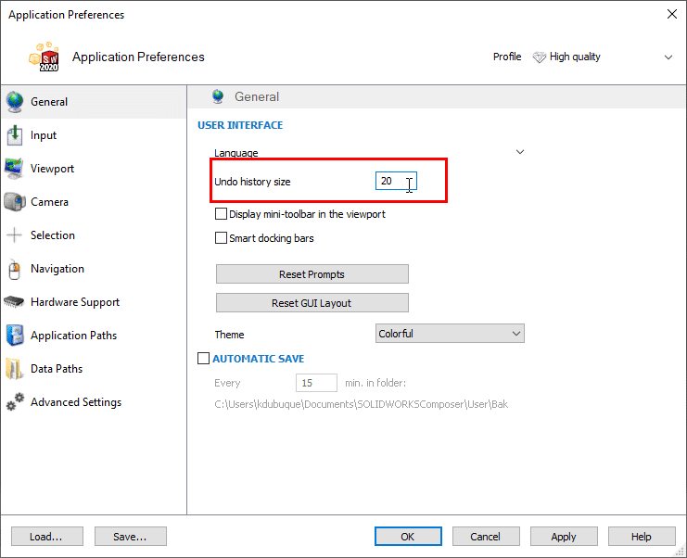Click the SW 2020 application logo
687x558 pixels.
(45, 57)
